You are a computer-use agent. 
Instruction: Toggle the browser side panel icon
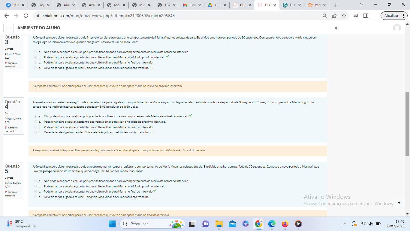click(x=365, y=16)
